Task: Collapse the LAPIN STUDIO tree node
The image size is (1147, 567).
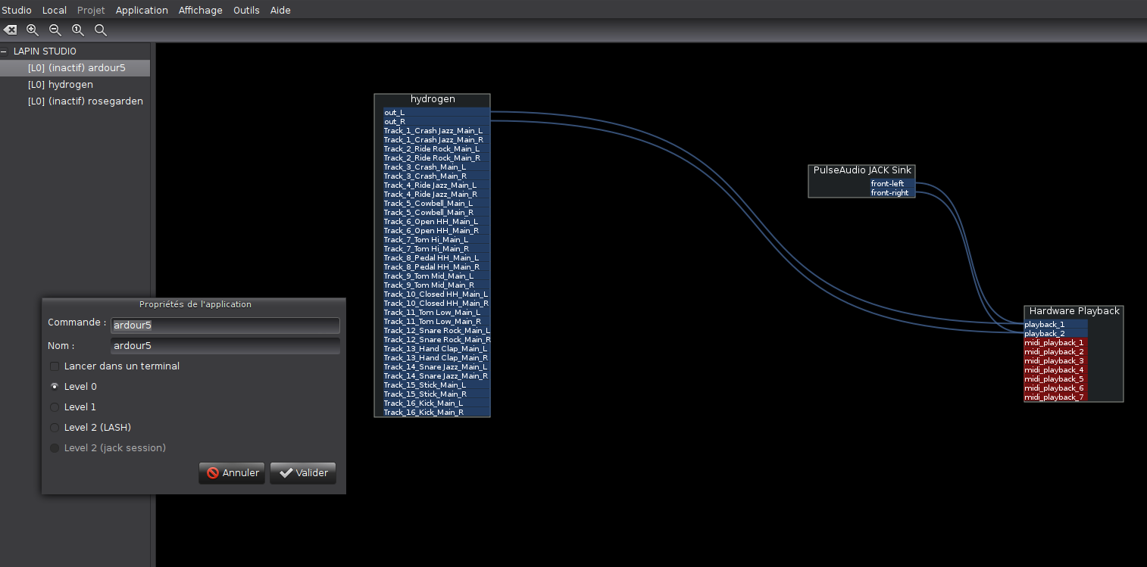Action: 5,51
